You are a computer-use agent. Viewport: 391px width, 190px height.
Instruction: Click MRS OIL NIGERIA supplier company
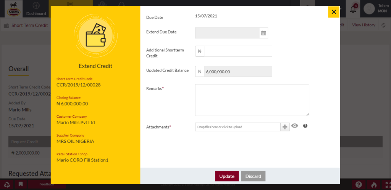tap(75, 141)
